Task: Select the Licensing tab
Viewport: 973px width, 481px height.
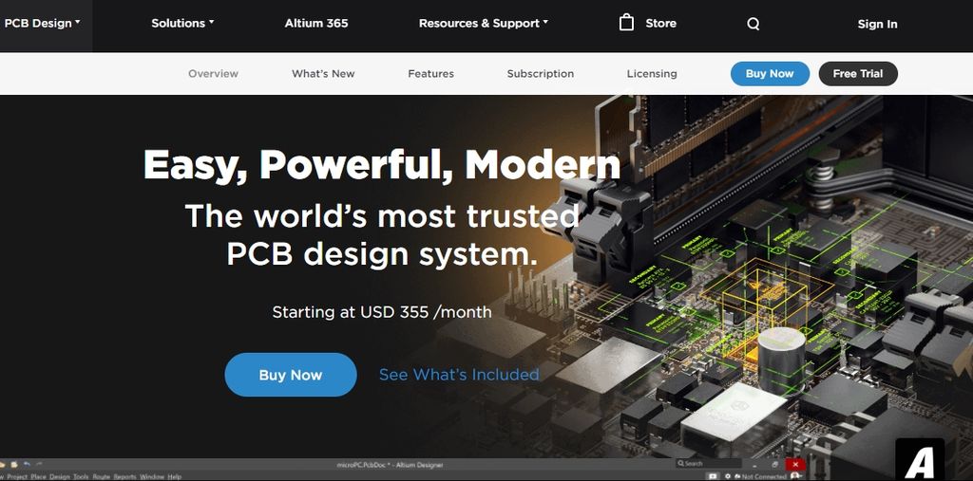Action: 652,73
